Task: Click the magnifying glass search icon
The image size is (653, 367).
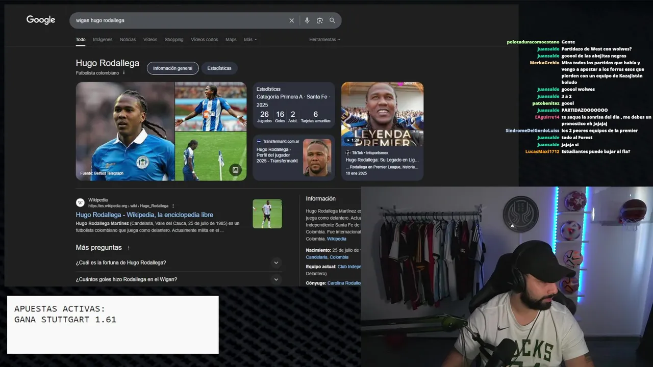Action: pos(333,20)
